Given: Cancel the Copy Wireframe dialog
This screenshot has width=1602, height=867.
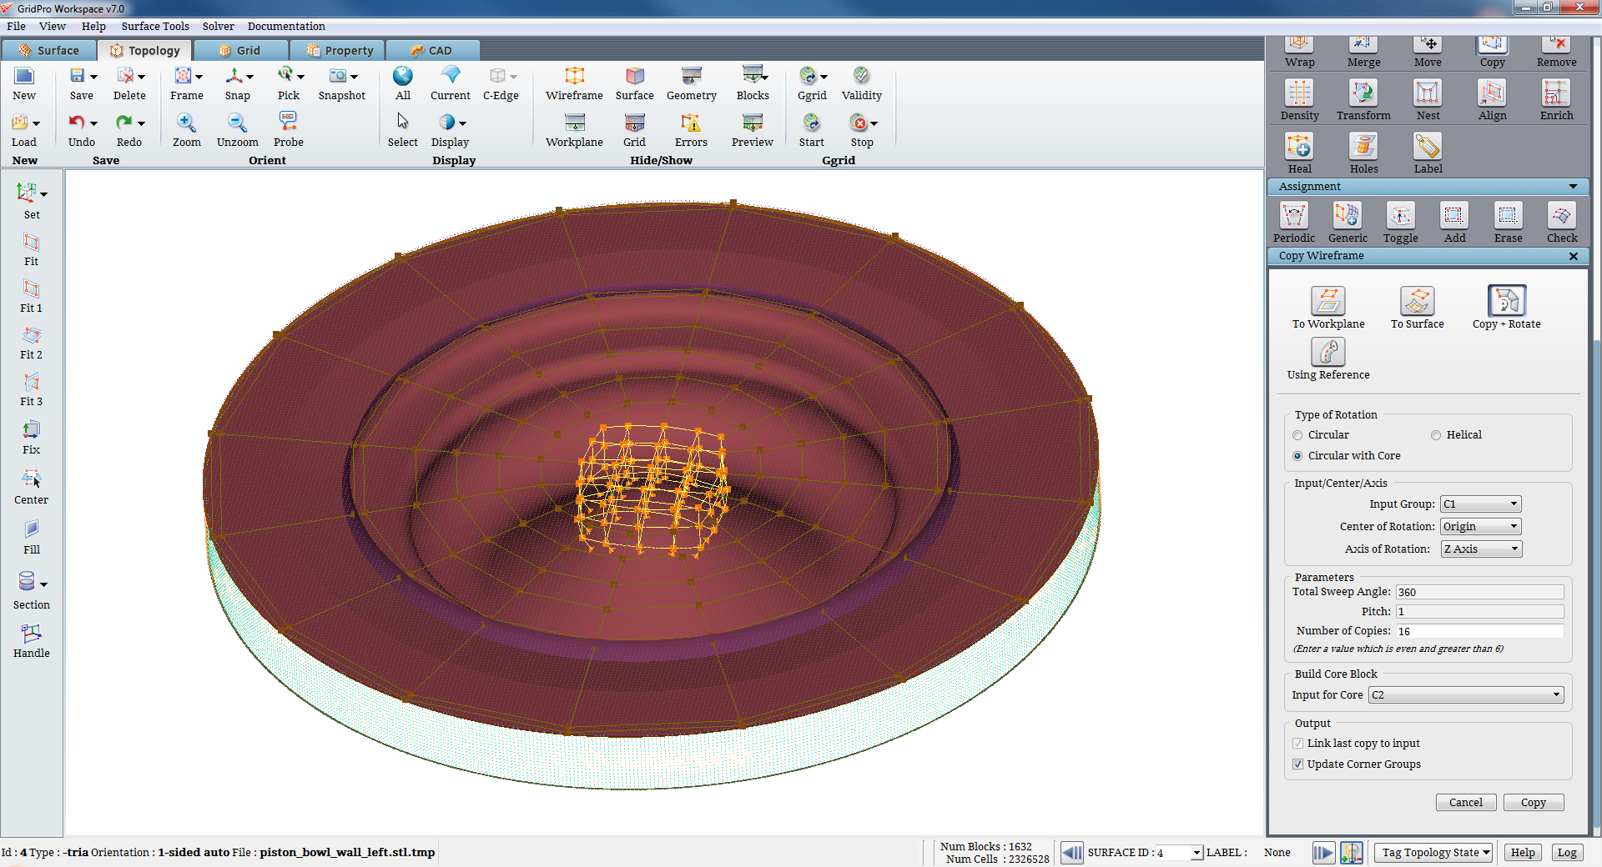Looking at the screenshot, I should tap(1465, 803).
